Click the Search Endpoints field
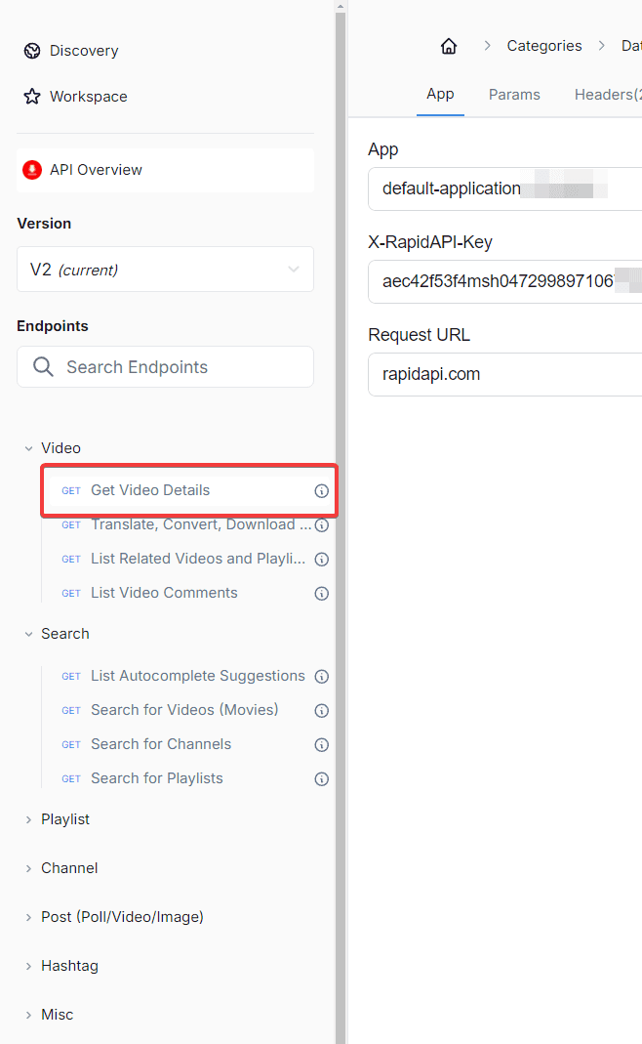Image resolution: width=642 pixels, height=1044 pixels. (x=165, y=367)
